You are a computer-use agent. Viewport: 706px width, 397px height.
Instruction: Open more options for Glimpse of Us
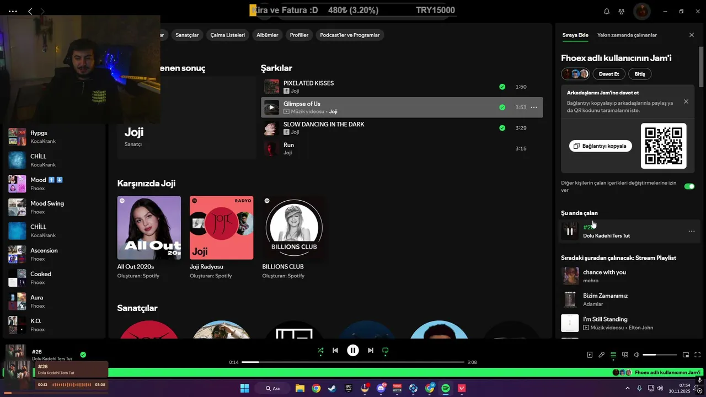(x=534, y=108)
